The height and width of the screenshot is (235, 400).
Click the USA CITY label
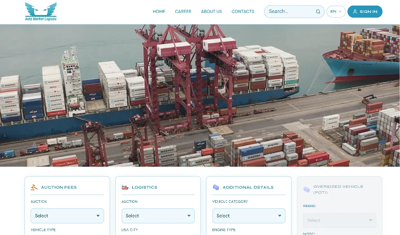129,230
